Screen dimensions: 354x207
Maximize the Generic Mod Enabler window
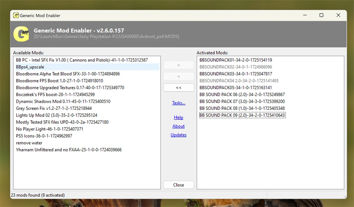pyautogui.click(x=321, y=15)
